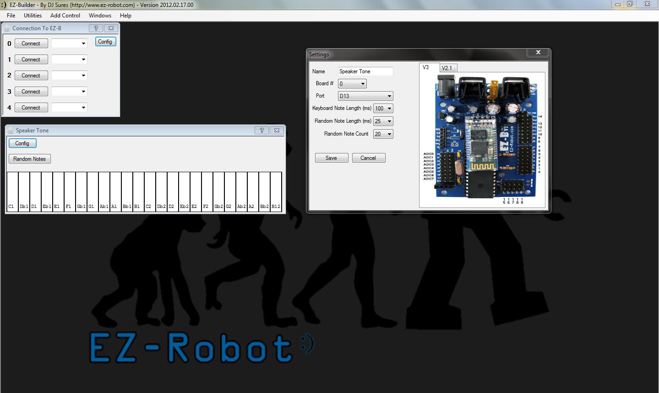
Task: Play the Eb1 piano key
Action: click(x=47, y=191)
